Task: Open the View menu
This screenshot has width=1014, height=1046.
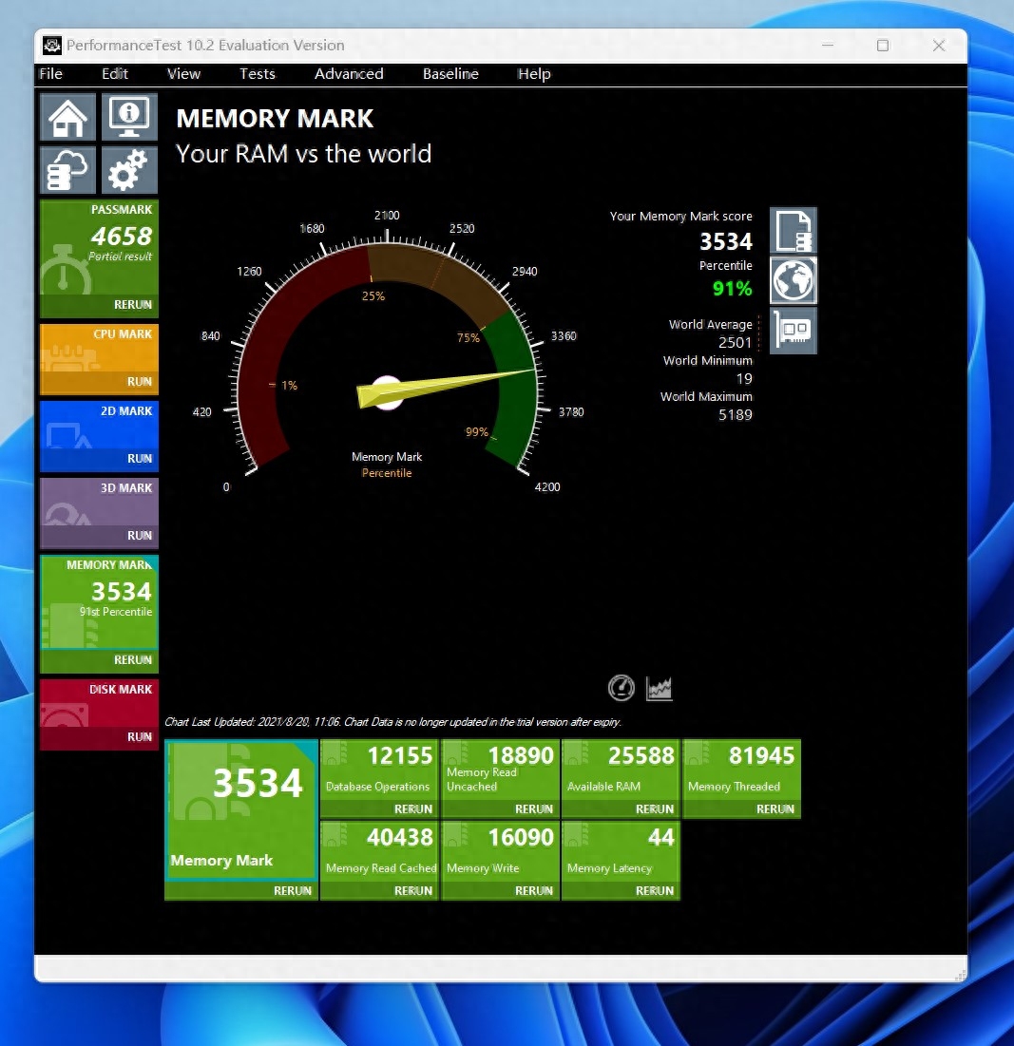Action: pyautogui.click(x=183, y=74)
